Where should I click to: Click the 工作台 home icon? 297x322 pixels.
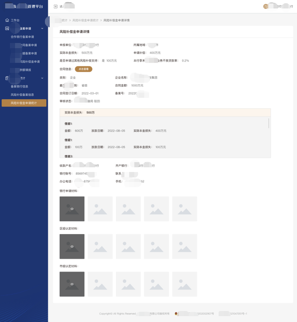tap(7, 20)
